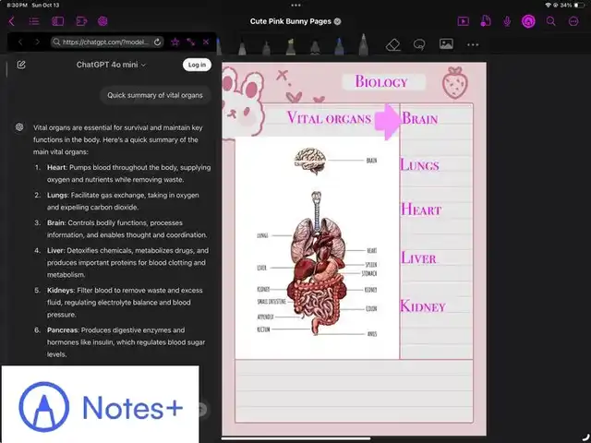Viewport: 591px width, 443px height.
Task: Go back to the notes library
Action: (11, 20)
